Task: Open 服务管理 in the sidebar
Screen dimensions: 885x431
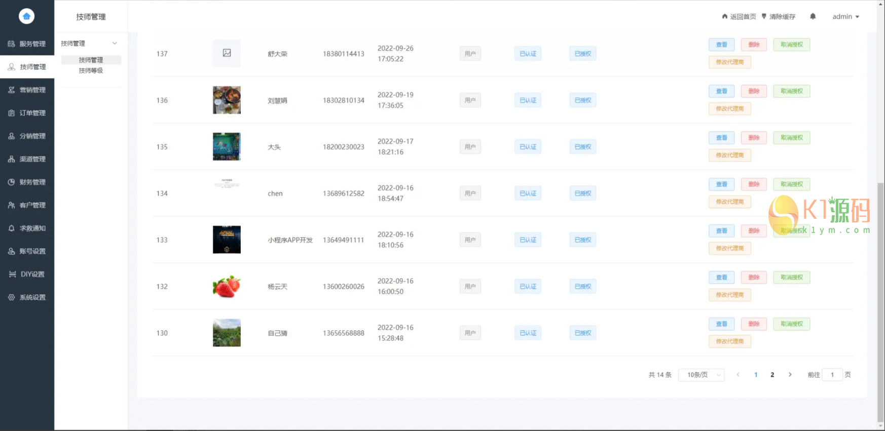Action: (27, 44)
